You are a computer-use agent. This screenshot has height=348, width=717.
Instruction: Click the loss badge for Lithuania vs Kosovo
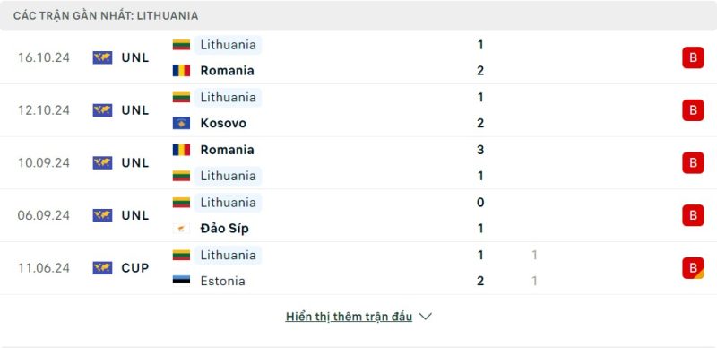(x=693, y=110)
